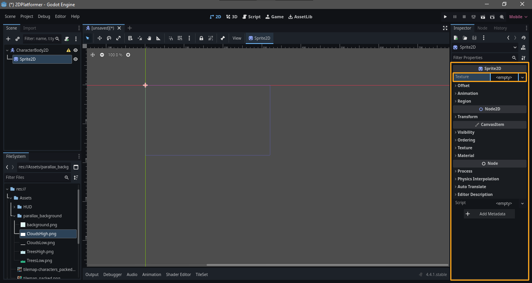This screenshot has height=283, width=532.
Task: Click the Add Child Node plus icon
Action: [x=8, y=39]
